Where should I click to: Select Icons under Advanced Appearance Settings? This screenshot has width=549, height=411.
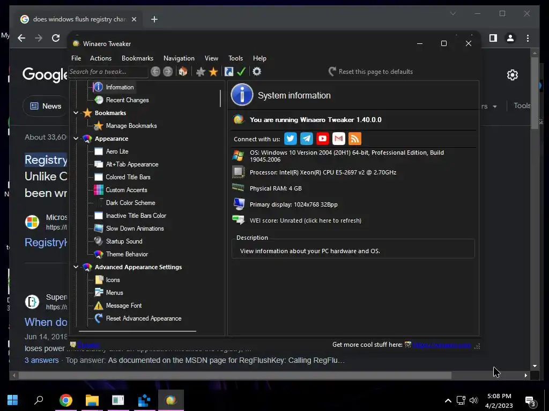113,280
